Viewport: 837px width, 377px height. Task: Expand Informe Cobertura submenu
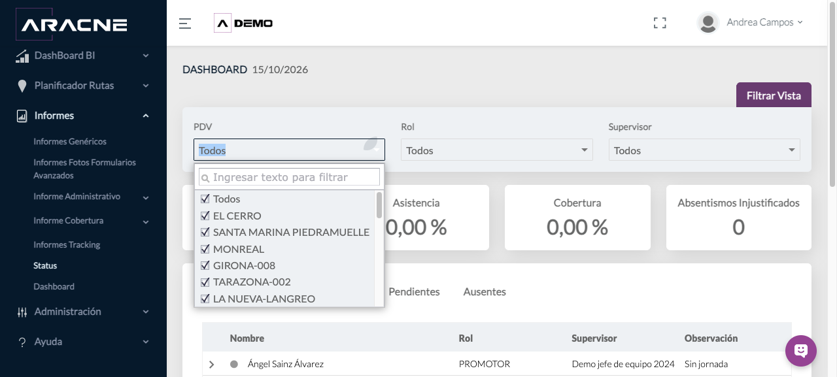coord(146,221)
